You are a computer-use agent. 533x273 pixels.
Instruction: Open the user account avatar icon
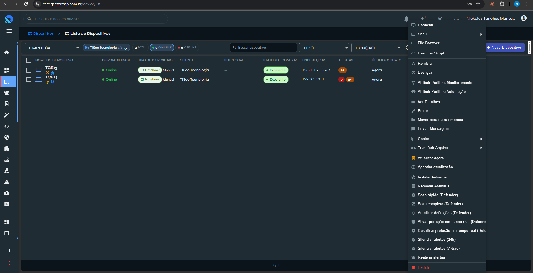pyautogui.click(x=524, y=18)
